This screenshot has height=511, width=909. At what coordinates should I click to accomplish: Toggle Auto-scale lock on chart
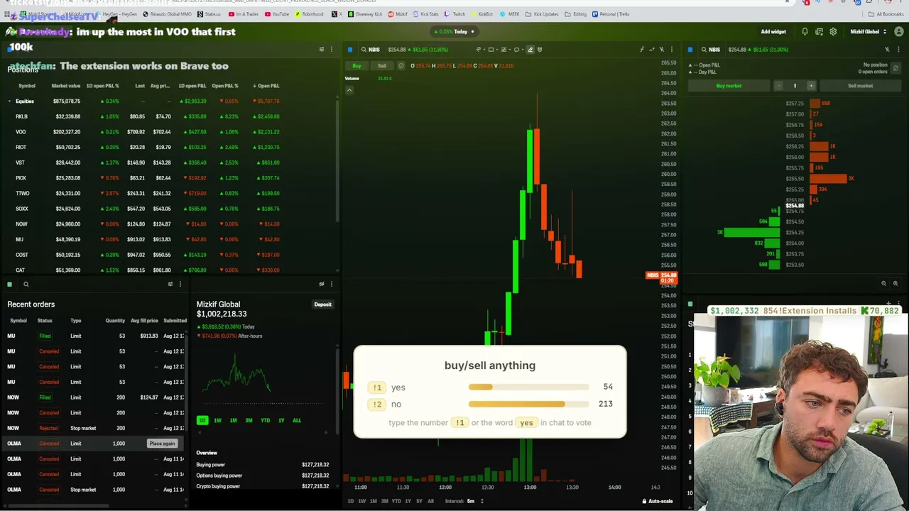tap(657, 501)
